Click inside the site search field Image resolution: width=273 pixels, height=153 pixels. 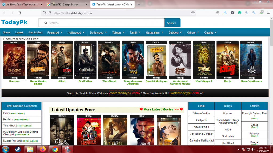[x=101, y=23]
